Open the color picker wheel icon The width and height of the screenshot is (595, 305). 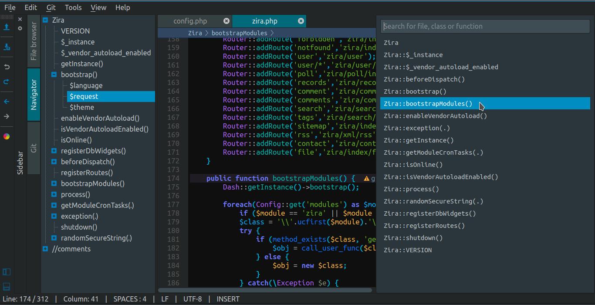pyautogui.click(x=7, y=136)
